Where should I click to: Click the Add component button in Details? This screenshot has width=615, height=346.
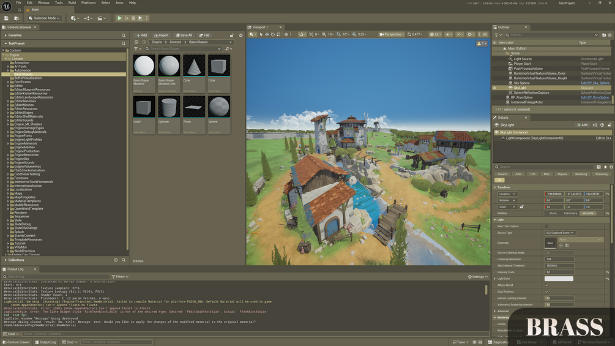(582, 125)
